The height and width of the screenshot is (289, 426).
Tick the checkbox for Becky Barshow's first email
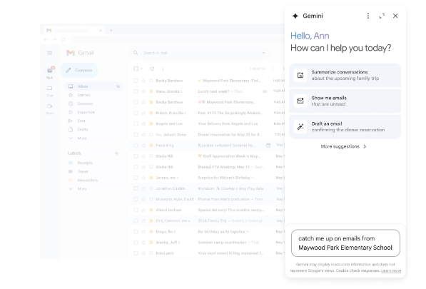(x=136, y=81)
